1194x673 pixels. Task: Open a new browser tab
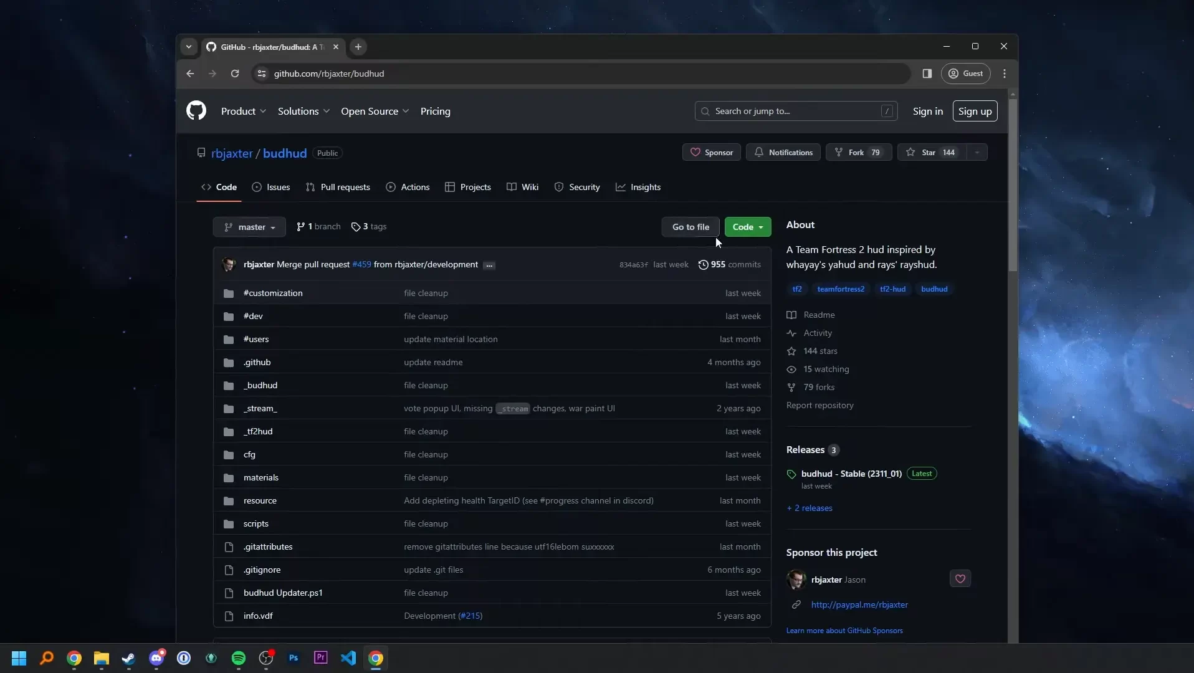[x=358, y=47]
